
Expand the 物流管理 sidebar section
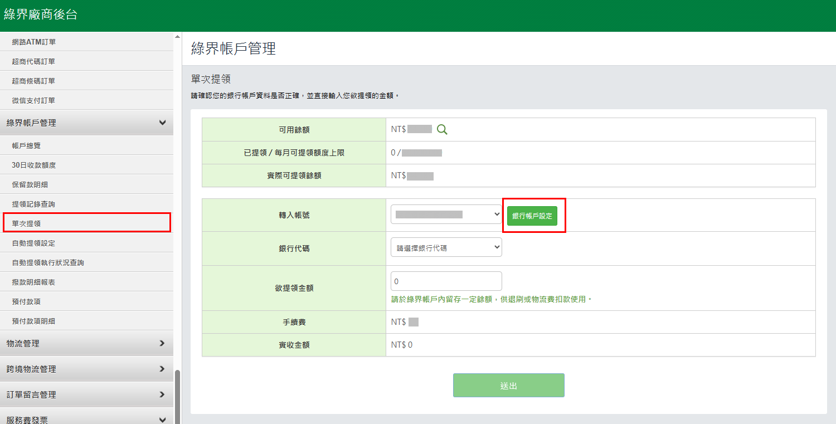point(86,343)
